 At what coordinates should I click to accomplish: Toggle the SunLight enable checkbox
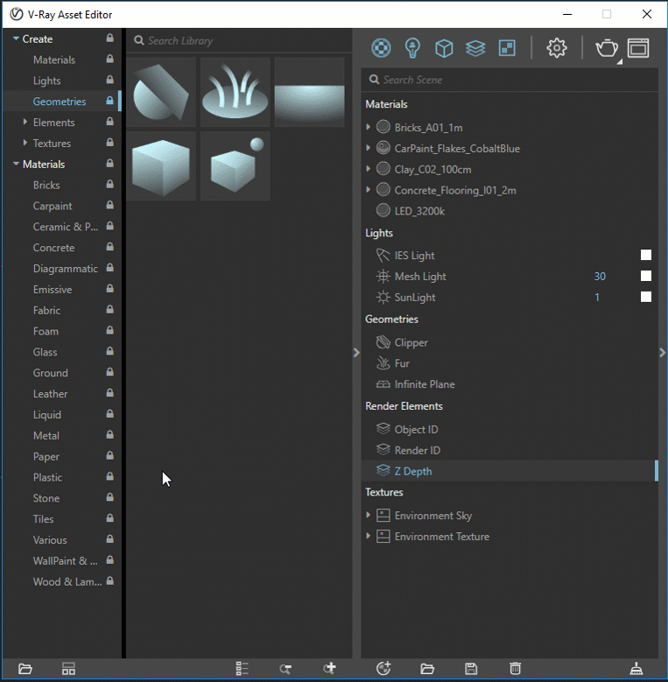click(x=646, y=297)
